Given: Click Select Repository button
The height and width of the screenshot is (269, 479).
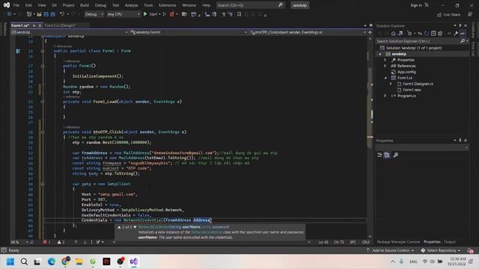Looking at the screenshot, I should coord(441,250).
